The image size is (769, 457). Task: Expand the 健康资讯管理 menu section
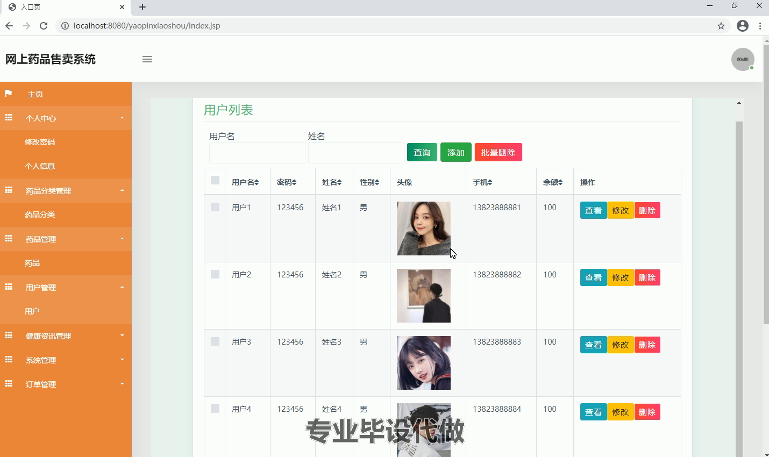(x=66, y=335)
